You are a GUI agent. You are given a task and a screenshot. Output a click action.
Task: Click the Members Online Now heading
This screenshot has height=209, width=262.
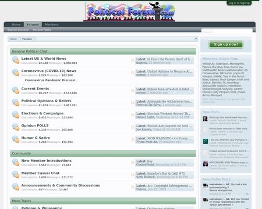point(219,59)
